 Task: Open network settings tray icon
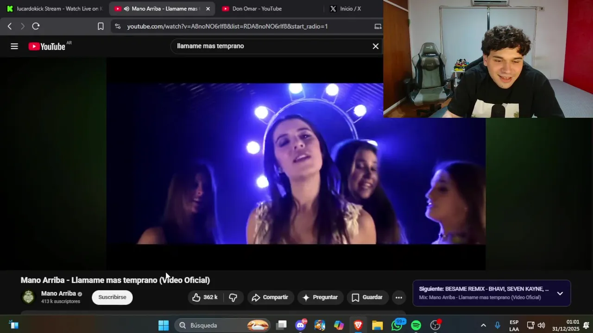click(531, 325)
